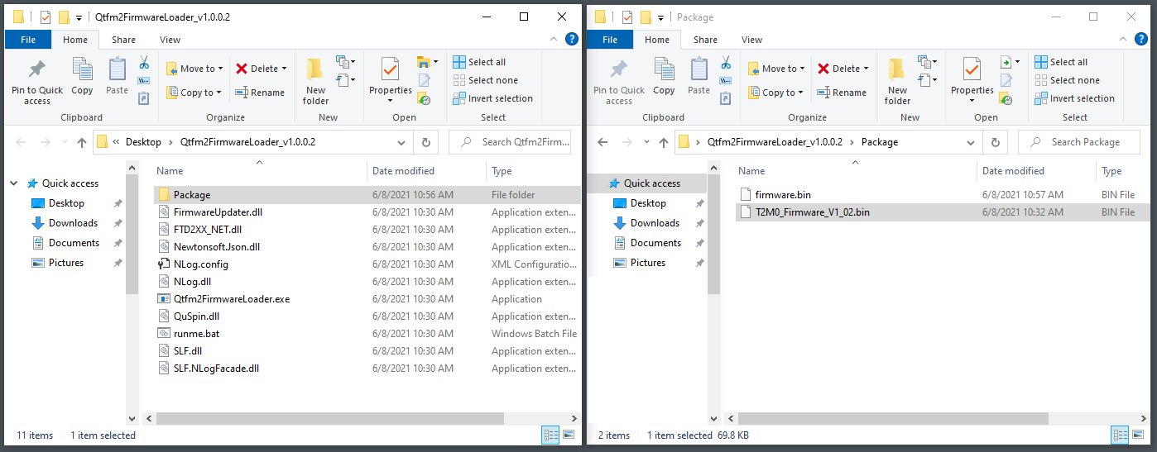Sort by Date modified in left window

click(x=403, y=171)
